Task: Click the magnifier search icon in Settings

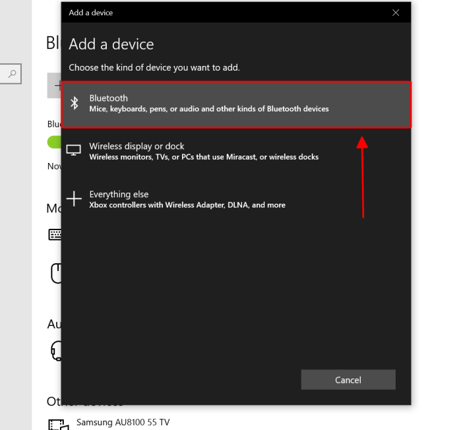Action: [12, 75]
